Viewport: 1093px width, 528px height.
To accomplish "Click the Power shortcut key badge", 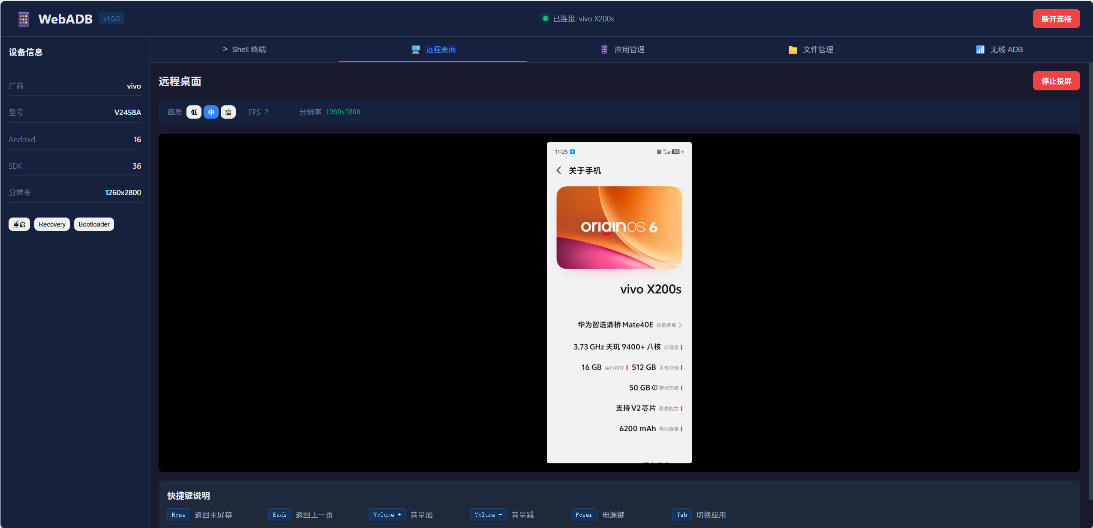I will pyautogui.click(x=584, y=515).
